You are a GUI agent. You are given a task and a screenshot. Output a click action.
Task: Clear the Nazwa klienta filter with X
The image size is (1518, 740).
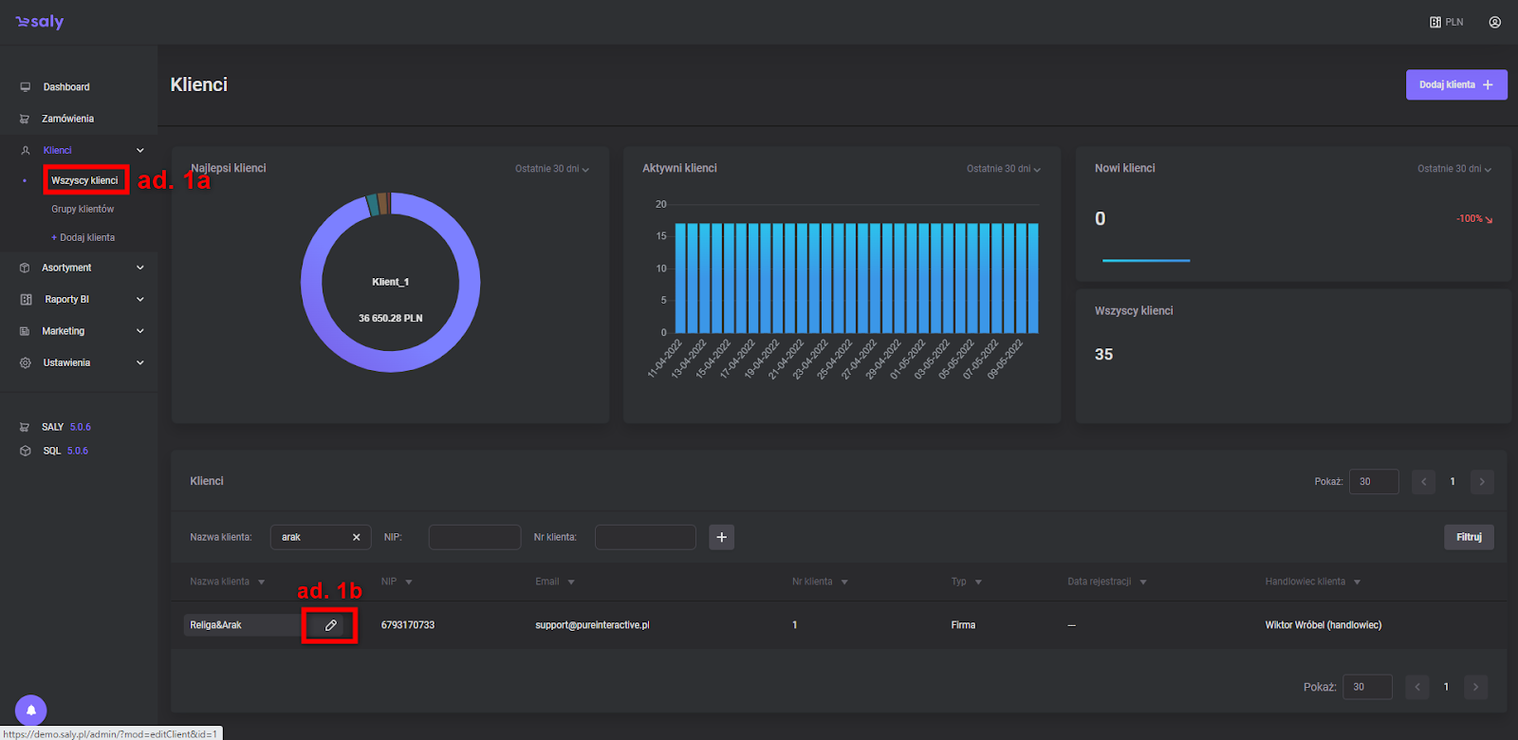point(357,537)
